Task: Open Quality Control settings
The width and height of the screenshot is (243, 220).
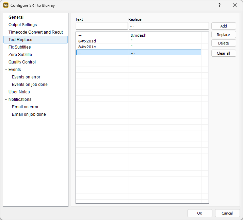Action: 22,62
